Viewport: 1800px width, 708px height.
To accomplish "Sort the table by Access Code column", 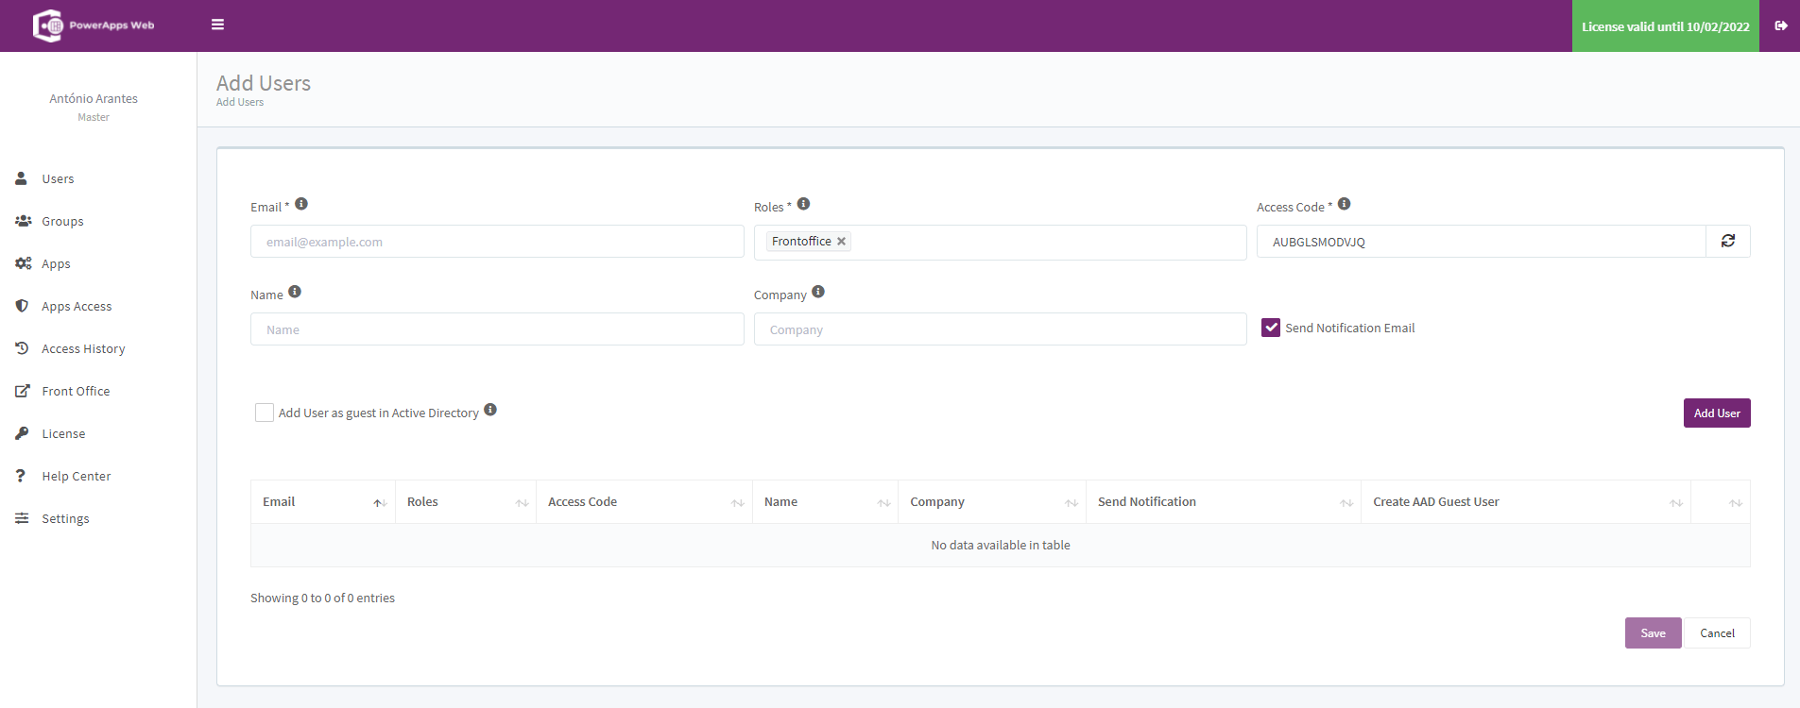I will pyautogui.click(x=644, y=502).
